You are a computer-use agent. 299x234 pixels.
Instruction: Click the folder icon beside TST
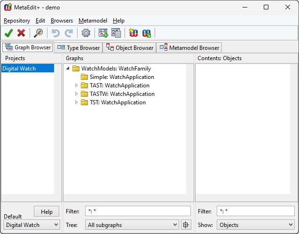pos(84,102)
